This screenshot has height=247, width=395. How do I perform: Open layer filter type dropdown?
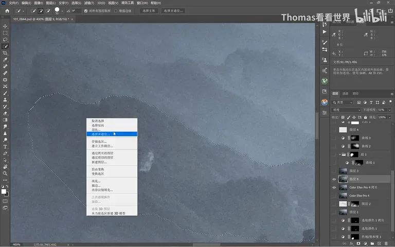[343, 102]
